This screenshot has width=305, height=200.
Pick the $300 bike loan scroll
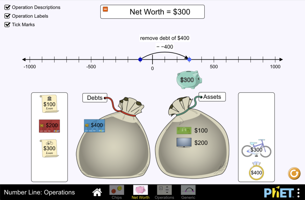click(x=49, y=148)
